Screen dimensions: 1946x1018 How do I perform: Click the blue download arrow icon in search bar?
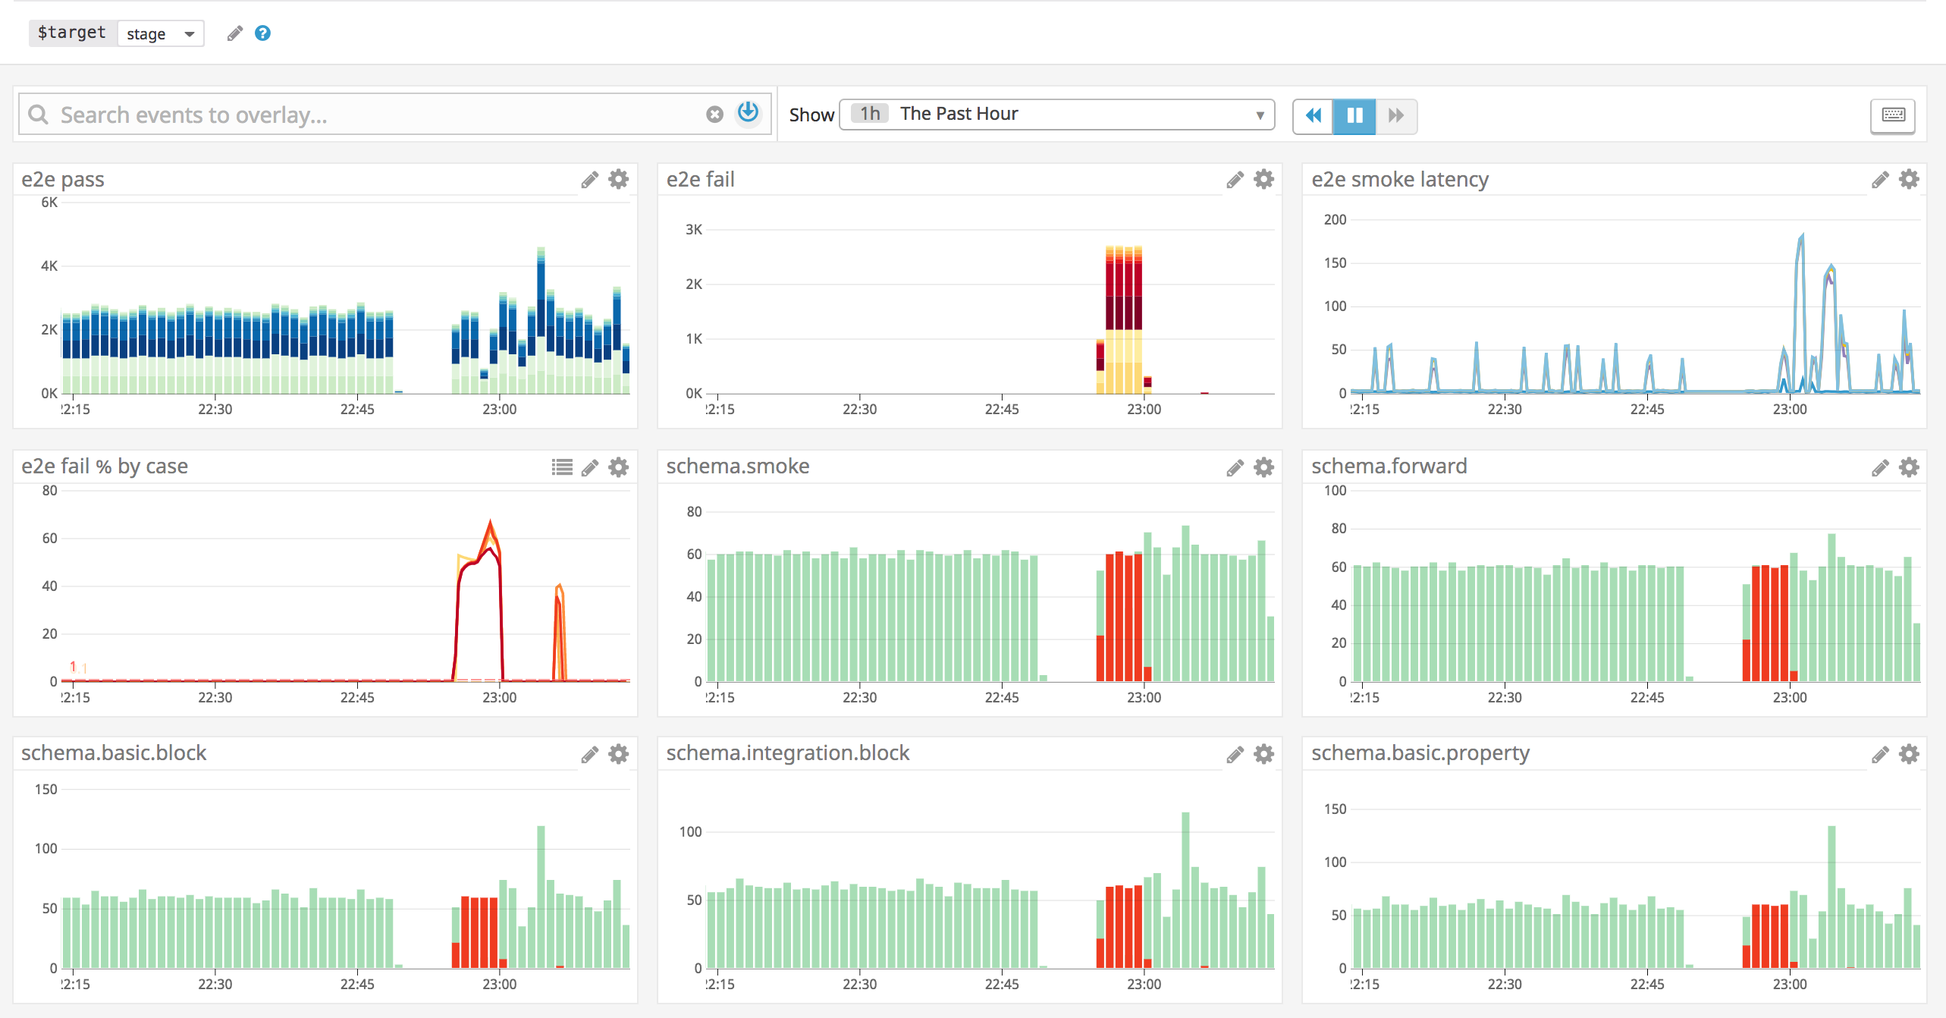pos(748,112)
